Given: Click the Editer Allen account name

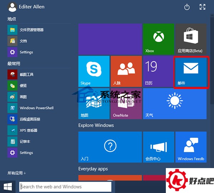Looking at the screenshot, I should [31, 7].
